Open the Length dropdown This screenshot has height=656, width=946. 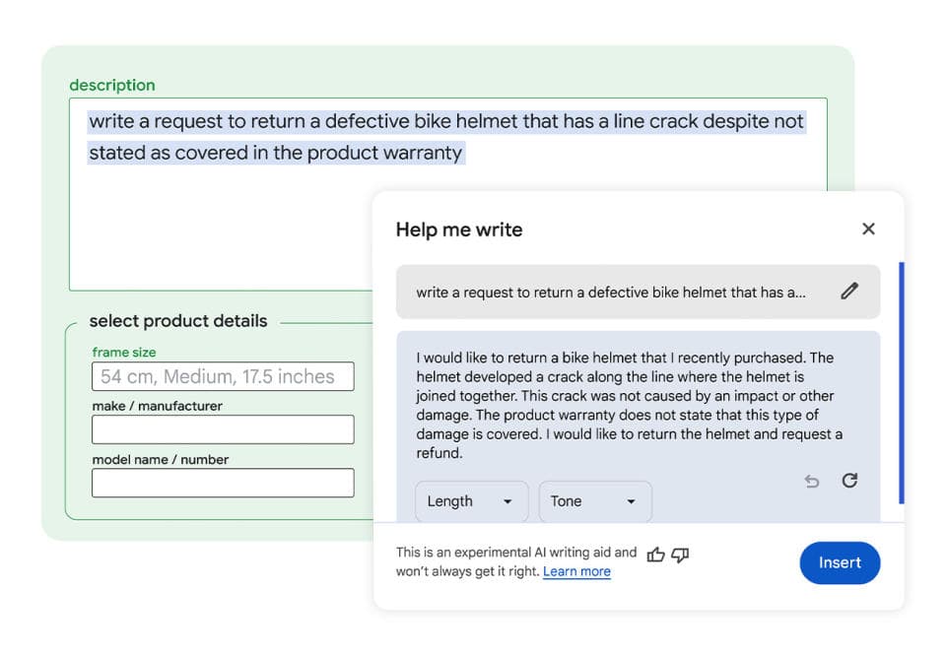[x=471, y=501]
